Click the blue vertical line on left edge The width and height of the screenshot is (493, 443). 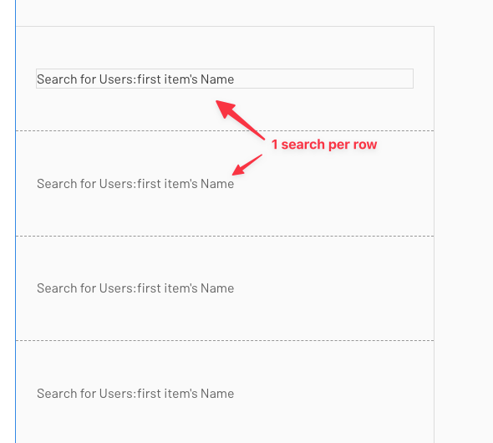click(15, 221)
